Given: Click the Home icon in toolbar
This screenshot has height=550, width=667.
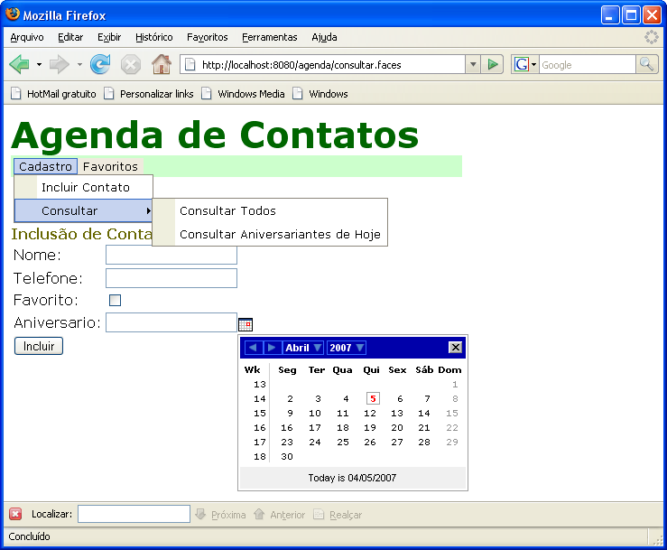Looking at the screenshot, I should point(162,64).
